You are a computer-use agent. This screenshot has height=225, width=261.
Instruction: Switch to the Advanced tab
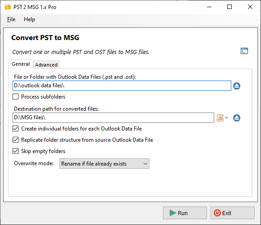[x=46, y=64]
